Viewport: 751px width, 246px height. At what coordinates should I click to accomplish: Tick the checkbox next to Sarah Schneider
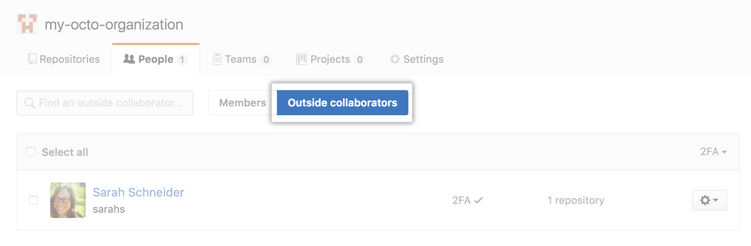click(33, 200)
